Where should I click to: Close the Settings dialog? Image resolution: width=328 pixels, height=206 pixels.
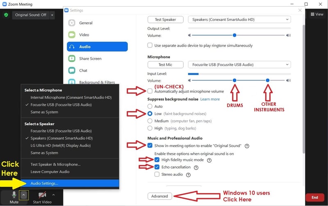[300, 10]
